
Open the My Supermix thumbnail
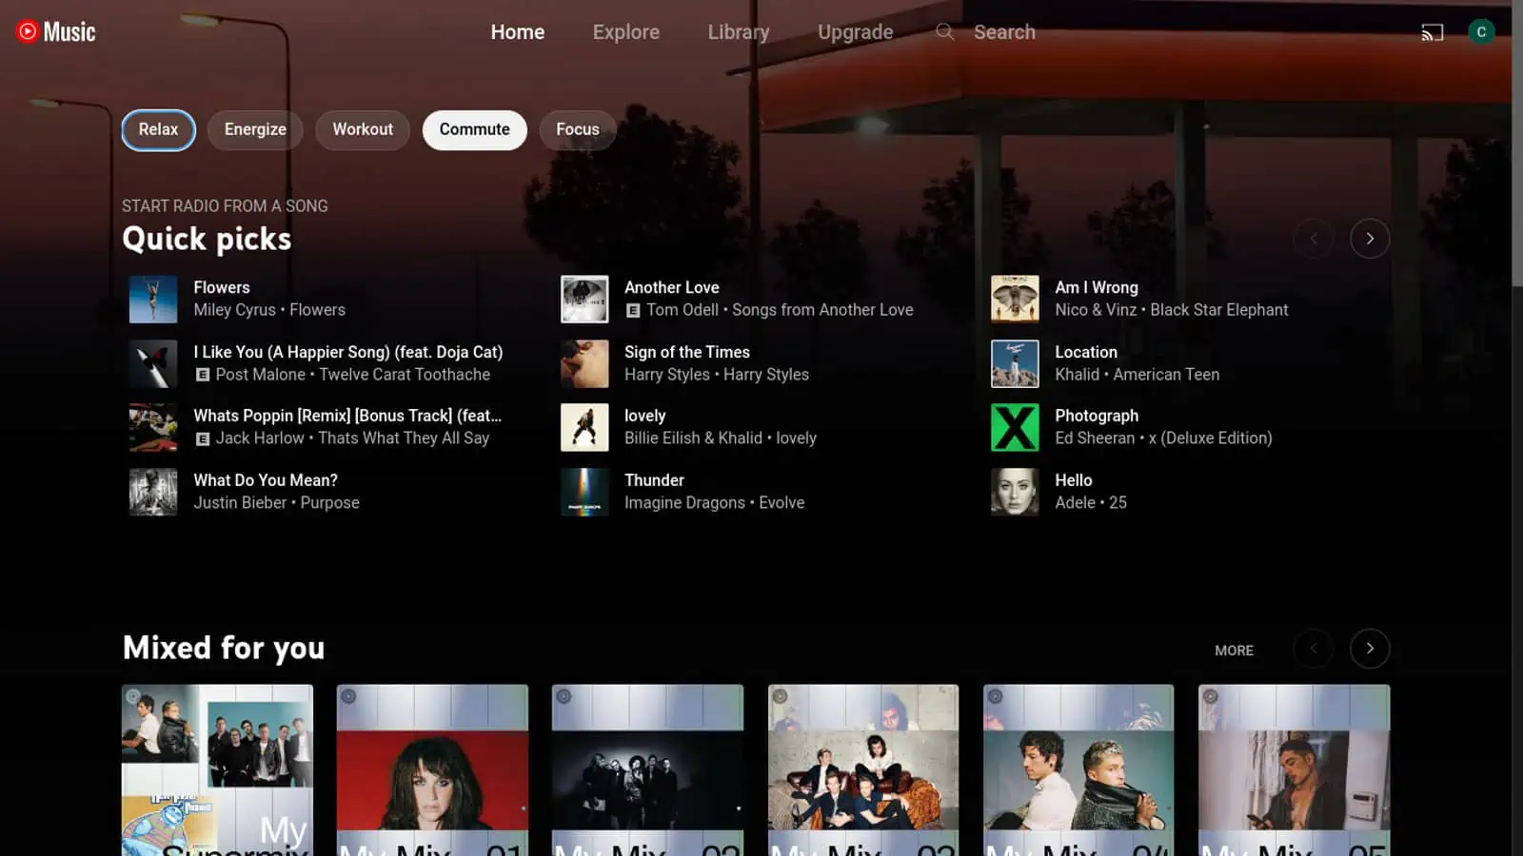point(217,769)
